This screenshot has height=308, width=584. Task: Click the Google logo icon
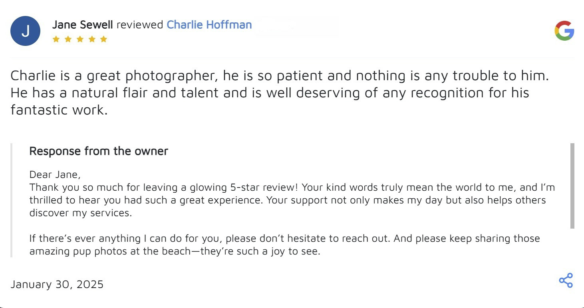[x=564, y=31]
